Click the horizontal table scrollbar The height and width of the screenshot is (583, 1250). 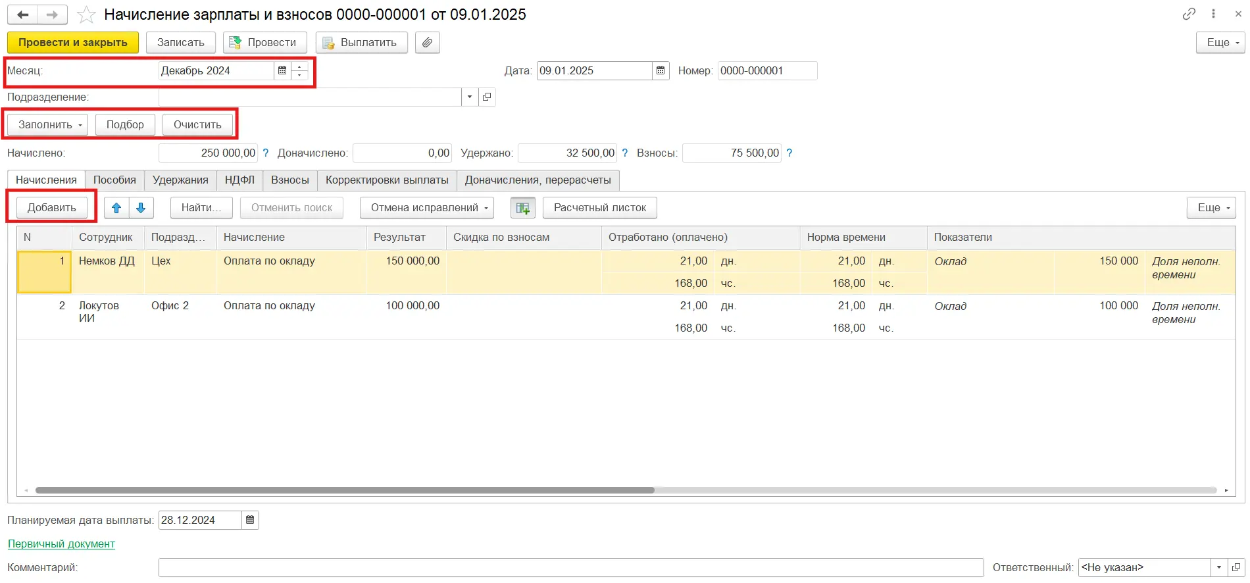tap(345, 490)
